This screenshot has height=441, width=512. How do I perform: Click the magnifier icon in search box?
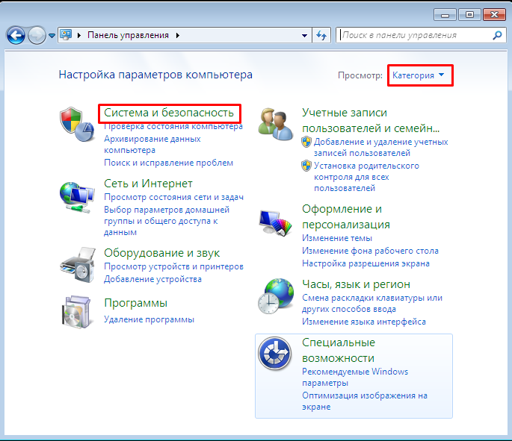click(x=497, y=35)
